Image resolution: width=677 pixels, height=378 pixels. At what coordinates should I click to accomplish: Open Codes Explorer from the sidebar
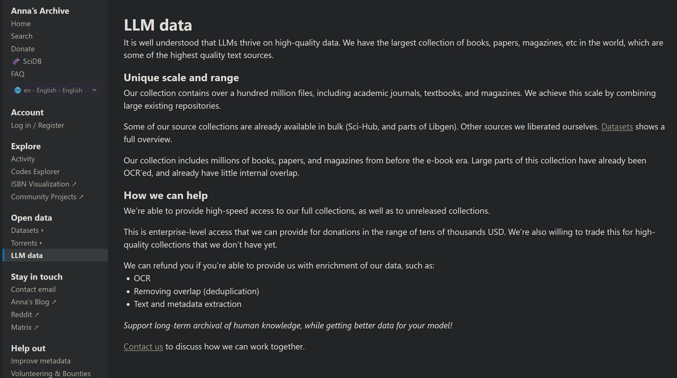(35, 172)
